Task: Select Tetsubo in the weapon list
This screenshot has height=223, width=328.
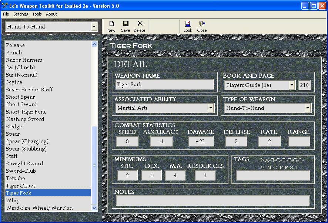Action: (48, 178)
